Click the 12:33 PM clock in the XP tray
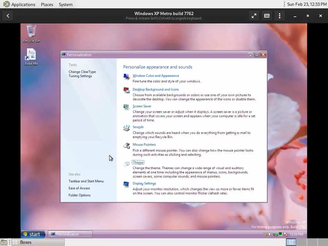This screenshot has width=328, height=246. click(296, 234)
